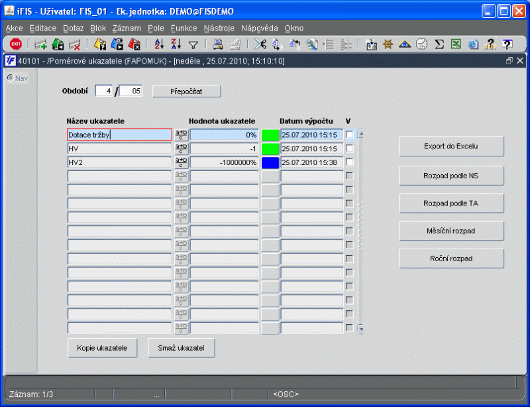Click Kopie ukazatele button
The height and width of the screenshot is (407, 530).
click(x=103, y=348)
